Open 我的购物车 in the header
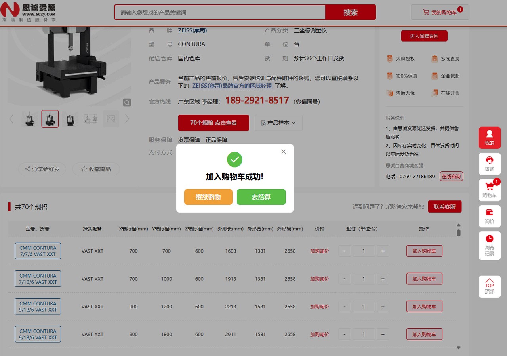 [x=440, y=12]
